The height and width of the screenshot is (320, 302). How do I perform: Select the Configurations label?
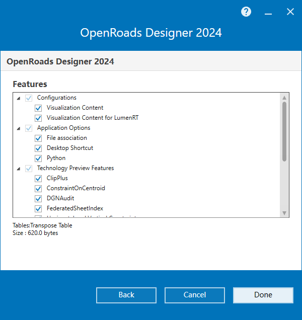[x=56, y=98]
